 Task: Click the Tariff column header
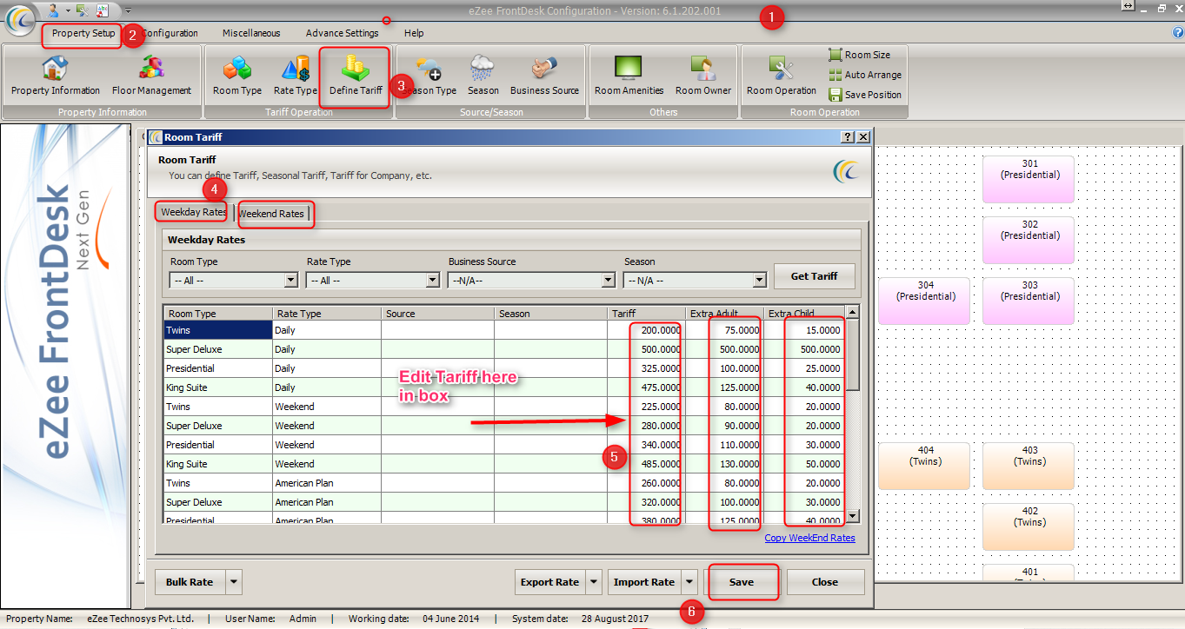pos(646,314)
